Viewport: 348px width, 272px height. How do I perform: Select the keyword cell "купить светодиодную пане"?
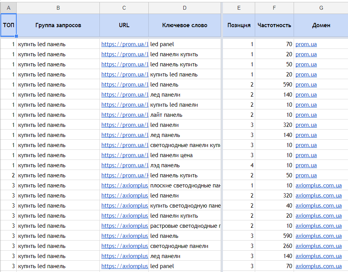[x=184, y=206]
